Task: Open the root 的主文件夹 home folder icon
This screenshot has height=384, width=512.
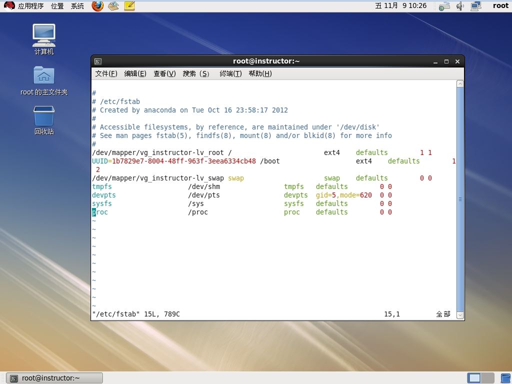Action: coord(44,80)
